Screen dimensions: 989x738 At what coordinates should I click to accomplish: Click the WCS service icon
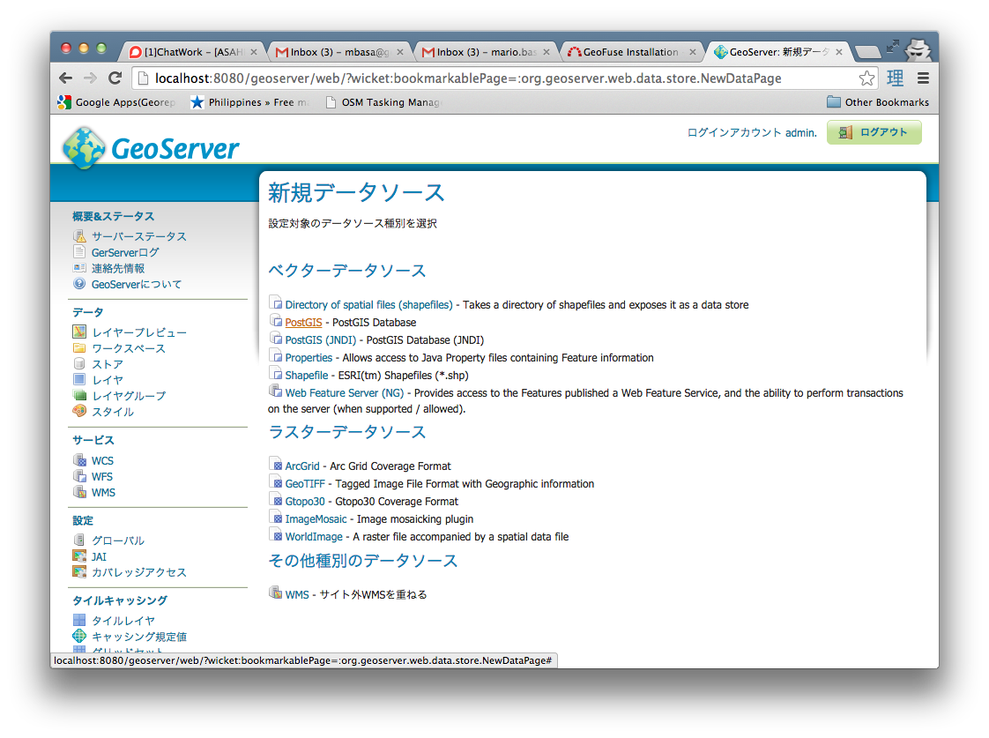click(79, 460)
